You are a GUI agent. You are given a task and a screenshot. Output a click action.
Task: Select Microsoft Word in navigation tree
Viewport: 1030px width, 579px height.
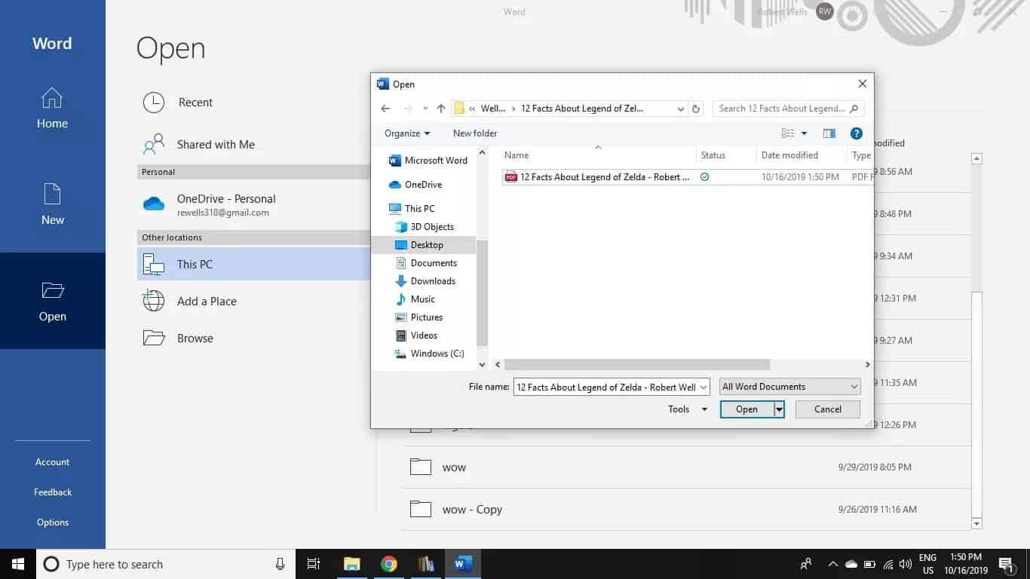pos(428,161)
